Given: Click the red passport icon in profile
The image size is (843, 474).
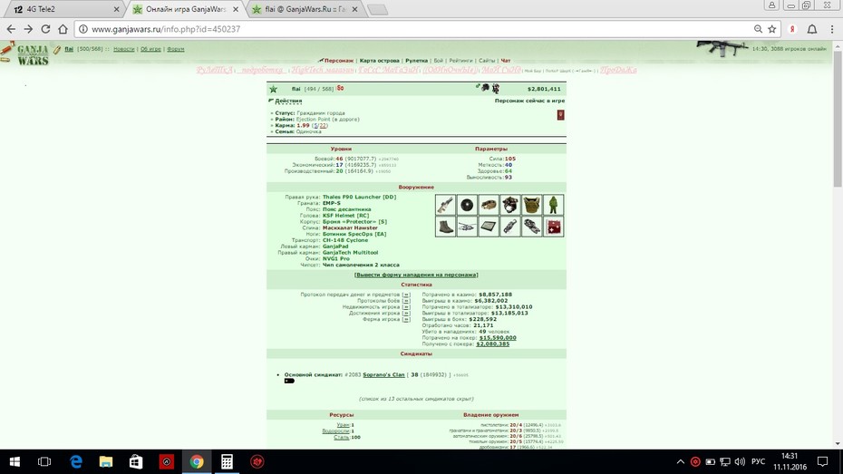Looking at the screenshot, I should pyautogui.click(x=560, y=115).
